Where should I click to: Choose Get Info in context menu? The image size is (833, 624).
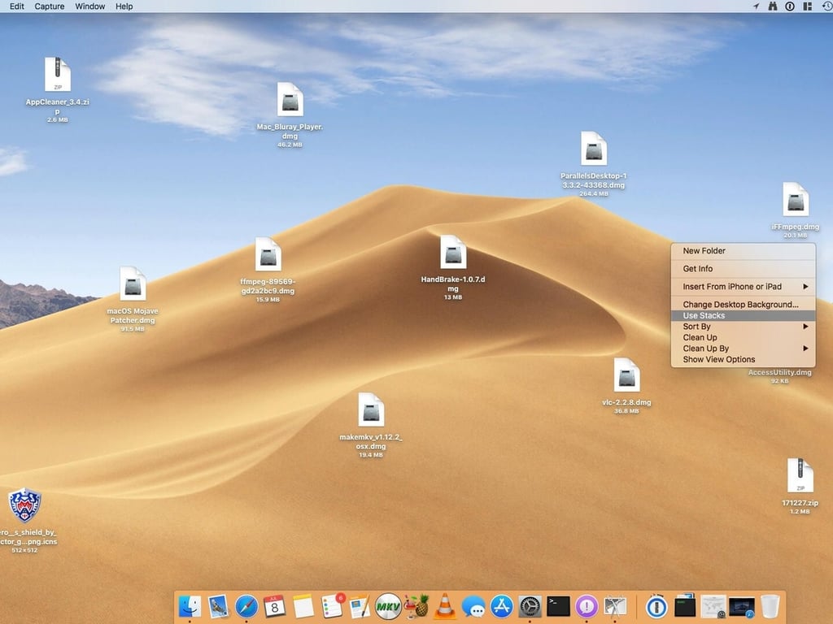point(743,268)
